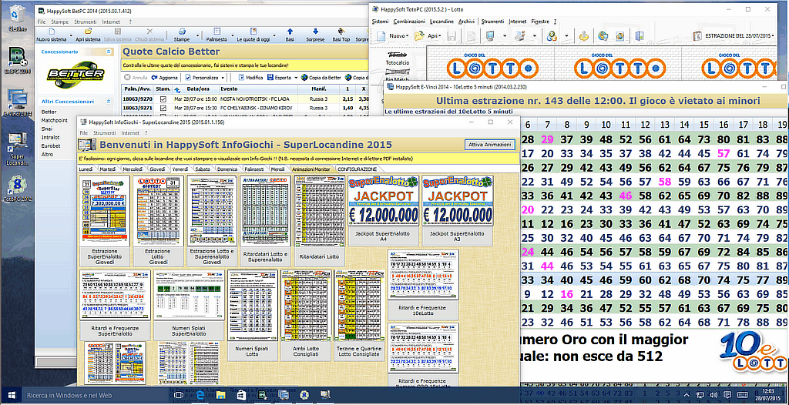This screenshot has height=405, width=789.
Task: Toggle the Personalizza checkbox in BetPC toolbar
Action: tap(188, 78)
